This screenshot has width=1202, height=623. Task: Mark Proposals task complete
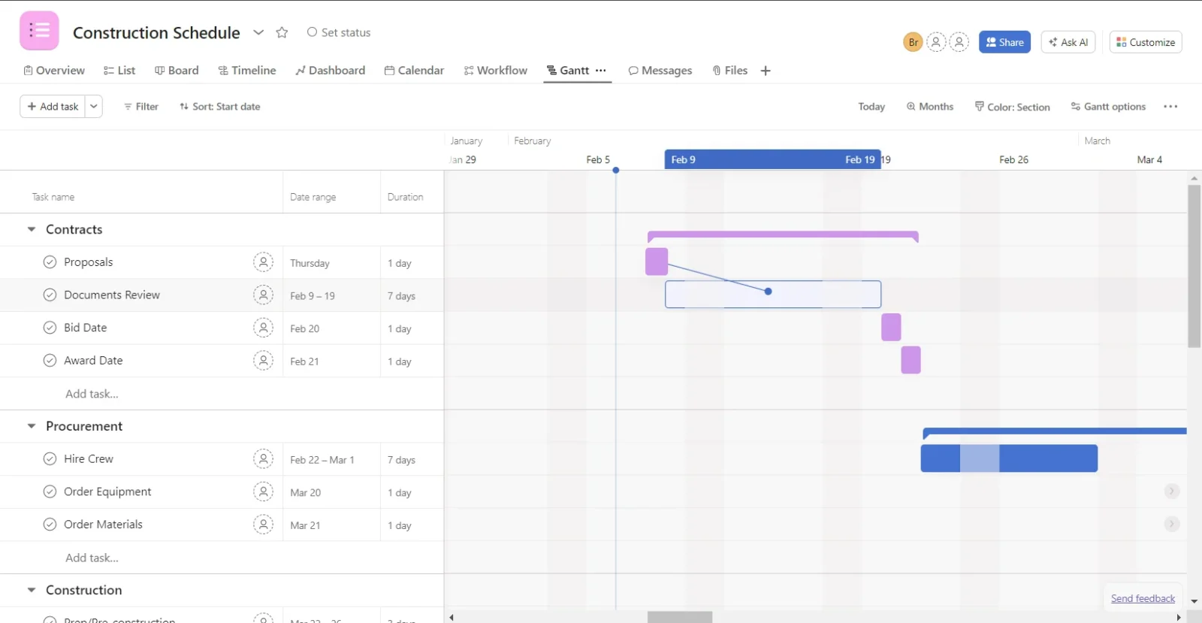coord(50,262)
